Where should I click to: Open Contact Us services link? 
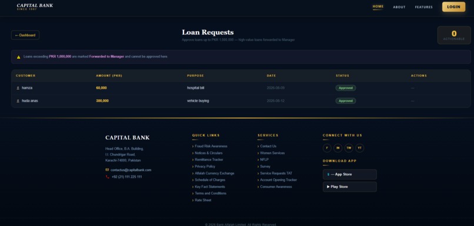point(268,146)
